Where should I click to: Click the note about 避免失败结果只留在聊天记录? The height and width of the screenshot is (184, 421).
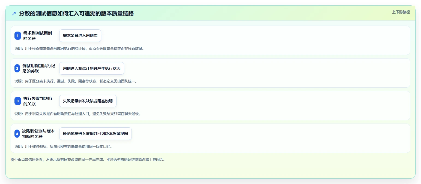[77, 114]
